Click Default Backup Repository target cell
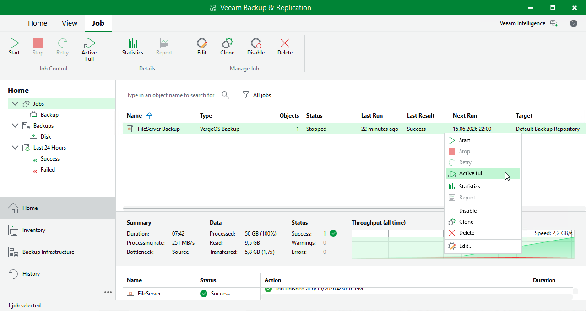The width and height of the screenshot is (586, 311). pos(548,129)
